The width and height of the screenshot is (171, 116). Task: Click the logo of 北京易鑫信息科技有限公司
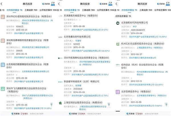coord(60,37)
